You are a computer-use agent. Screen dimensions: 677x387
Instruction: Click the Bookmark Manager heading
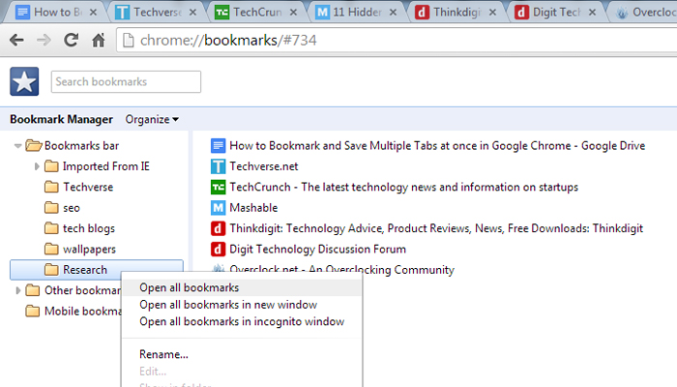[x=61, y=119]
